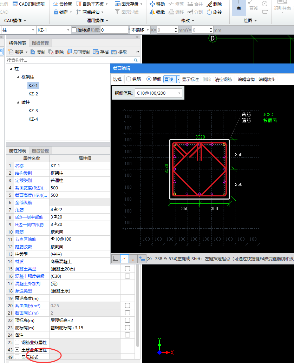Open 图元存盘 save elements tool
The width and height of the screenshot is (294, 363).
129,4
